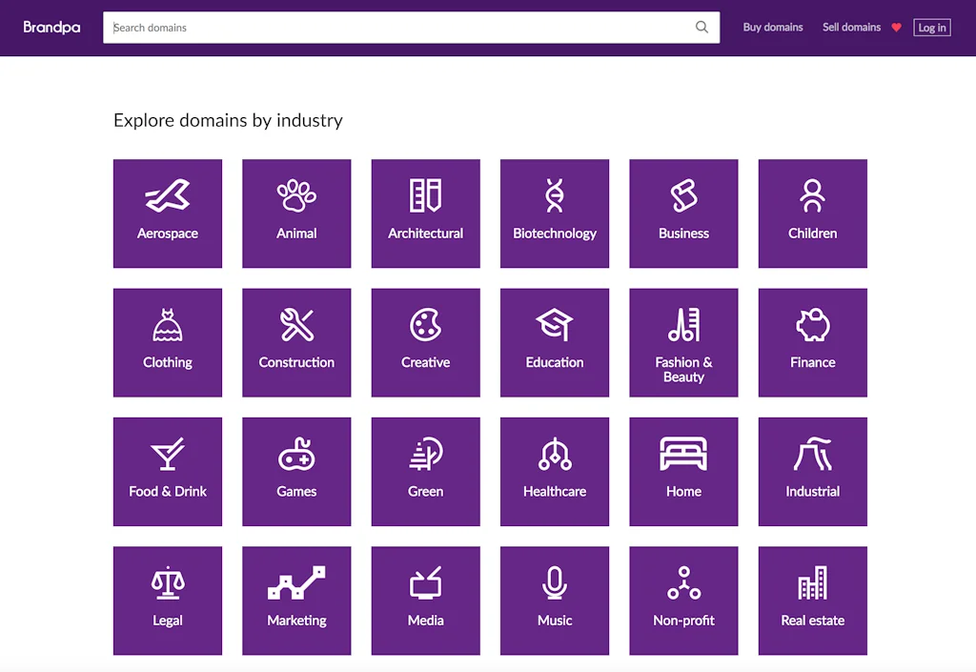Click the Brandpa logo link

point(52,28)
